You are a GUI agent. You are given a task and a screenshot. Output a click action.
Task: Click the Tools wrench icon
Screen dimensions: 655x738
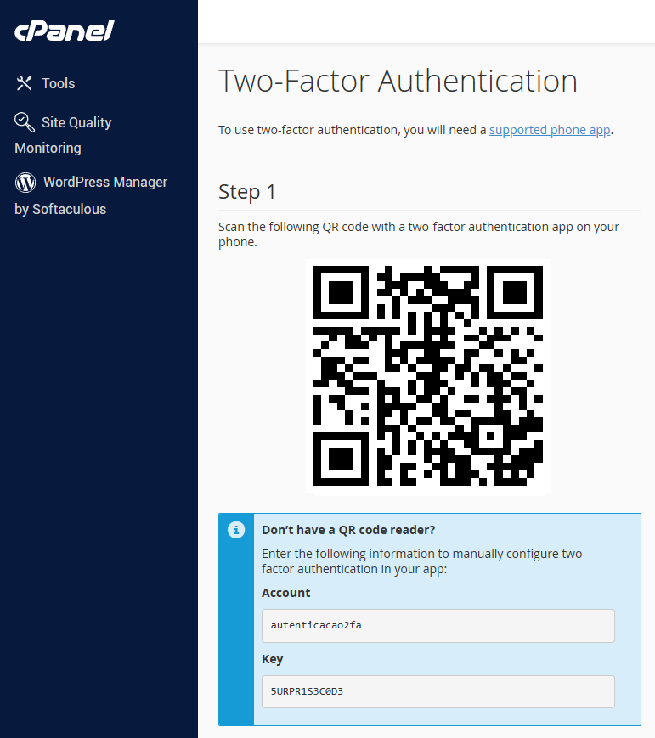coord(24,83)
